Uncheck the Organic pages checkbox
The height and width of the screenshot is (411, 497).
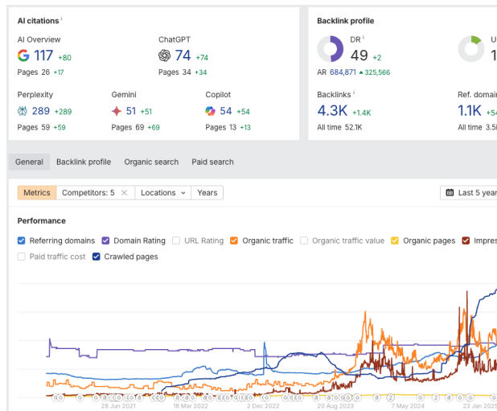(395, 240)
